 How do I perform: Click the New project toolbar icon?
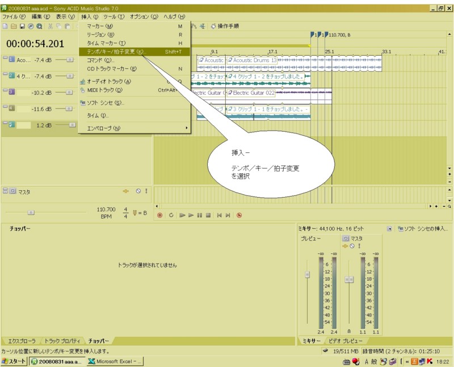click(5, 26)
